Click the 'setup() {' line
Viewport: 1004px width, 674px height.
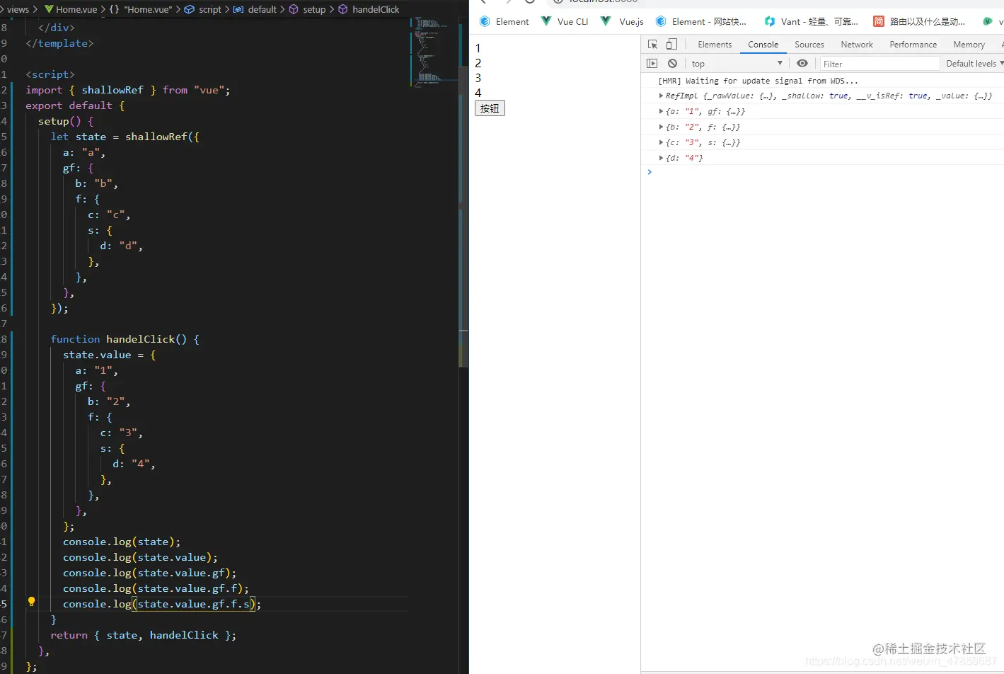click(x=66, y=121)
